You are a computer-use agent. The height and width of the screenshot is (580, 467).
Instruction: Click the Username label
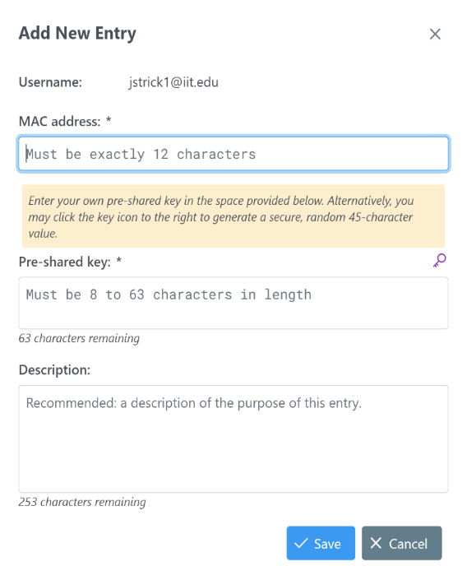coord(50,82)
